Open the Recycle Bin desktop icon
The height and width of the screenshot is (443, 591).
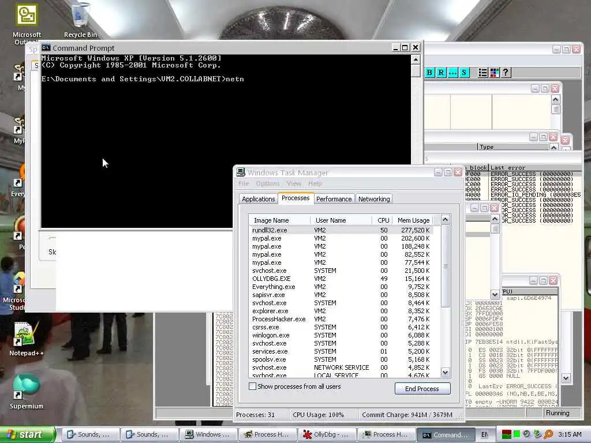[x=80, y=21]
